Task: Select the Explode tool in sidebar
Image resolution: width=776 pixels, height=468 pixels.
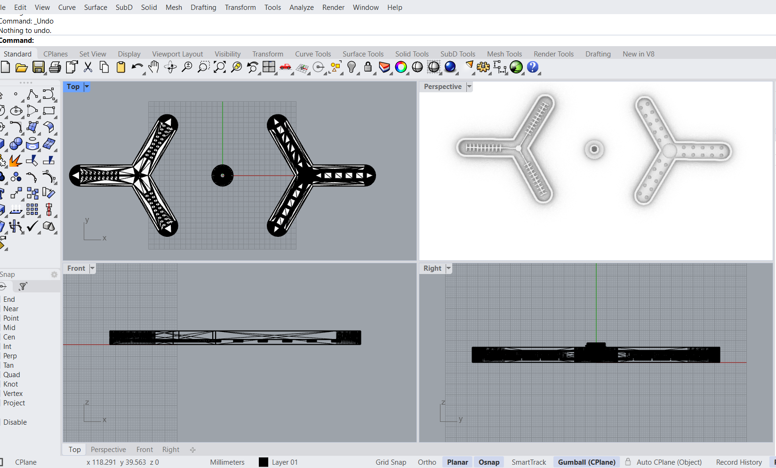Action: [15, 161]
